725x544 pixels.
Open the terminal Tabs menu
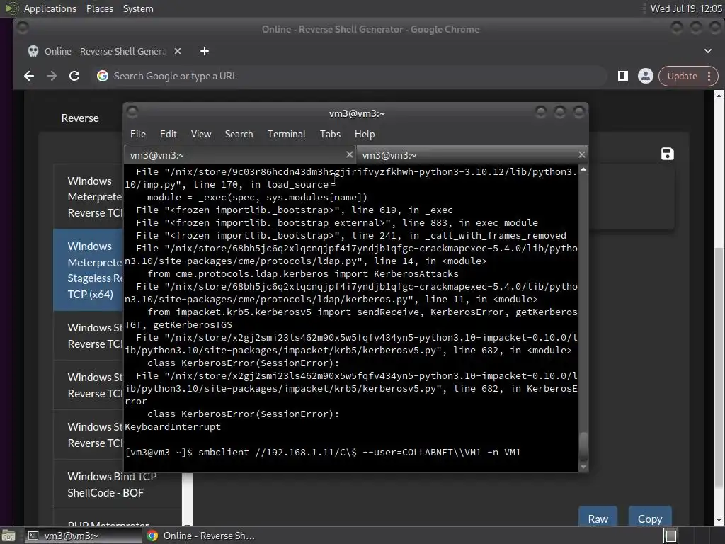(x=330, y=134)
